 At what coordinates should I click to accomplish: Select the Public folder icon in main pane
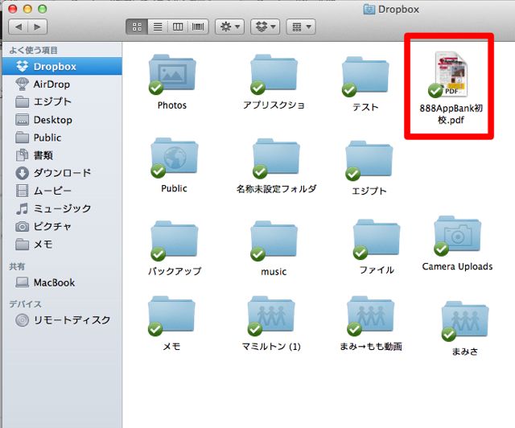point(174,157)
